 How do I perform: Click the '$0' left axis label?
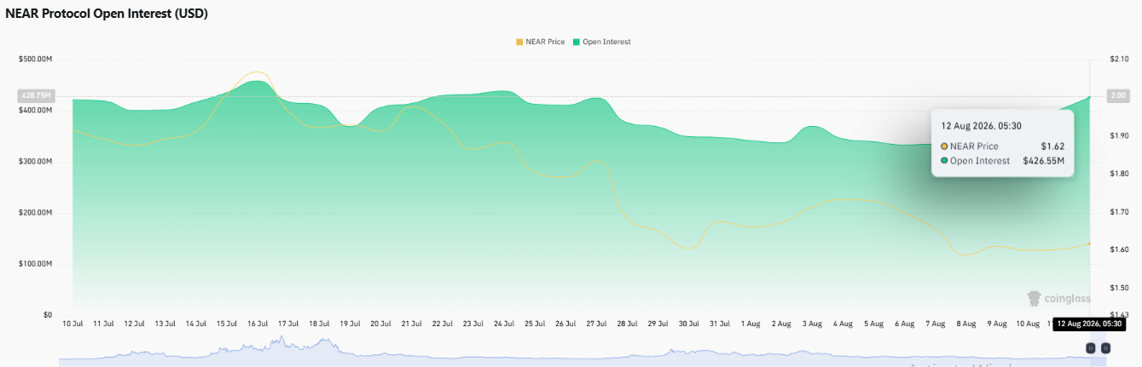48,315
